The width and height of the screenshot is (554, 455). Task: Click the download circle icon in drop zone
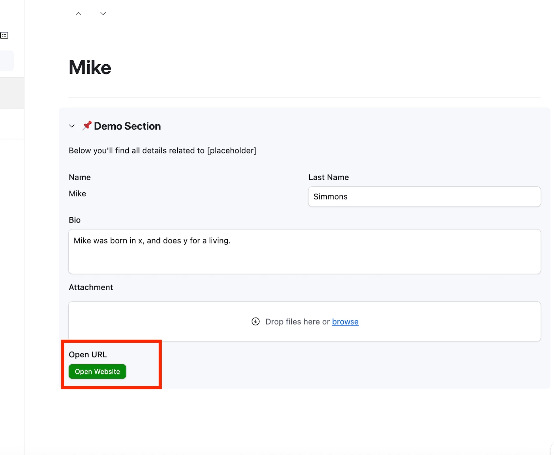[255, 322]
